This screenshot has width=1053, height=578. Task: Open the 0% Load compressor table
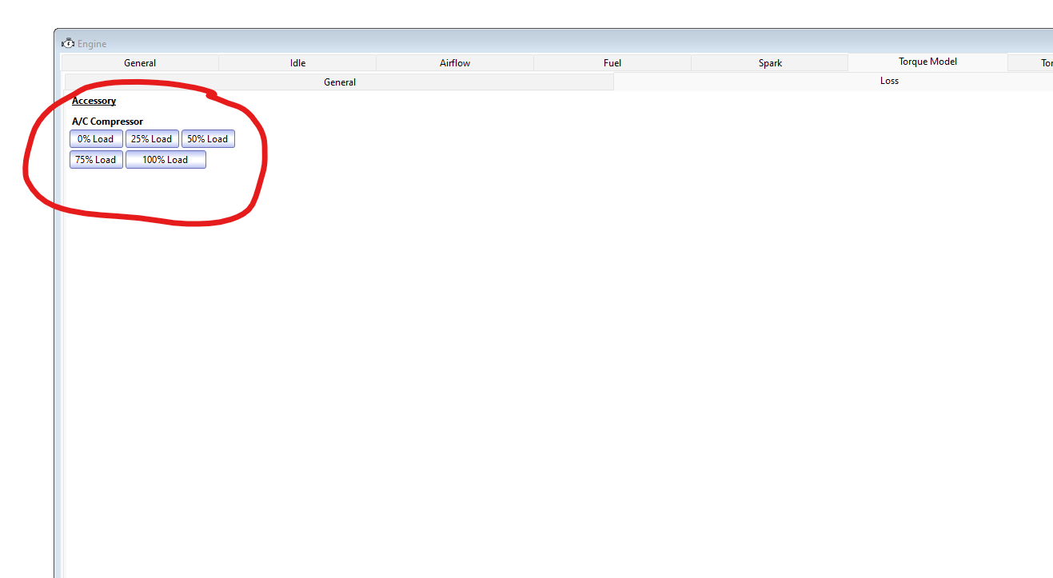[x=96, y=139]
